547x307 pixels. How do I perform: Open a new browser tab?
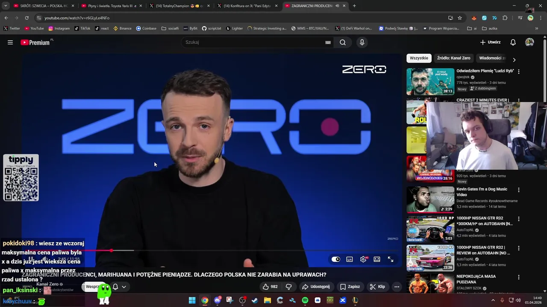354,6
